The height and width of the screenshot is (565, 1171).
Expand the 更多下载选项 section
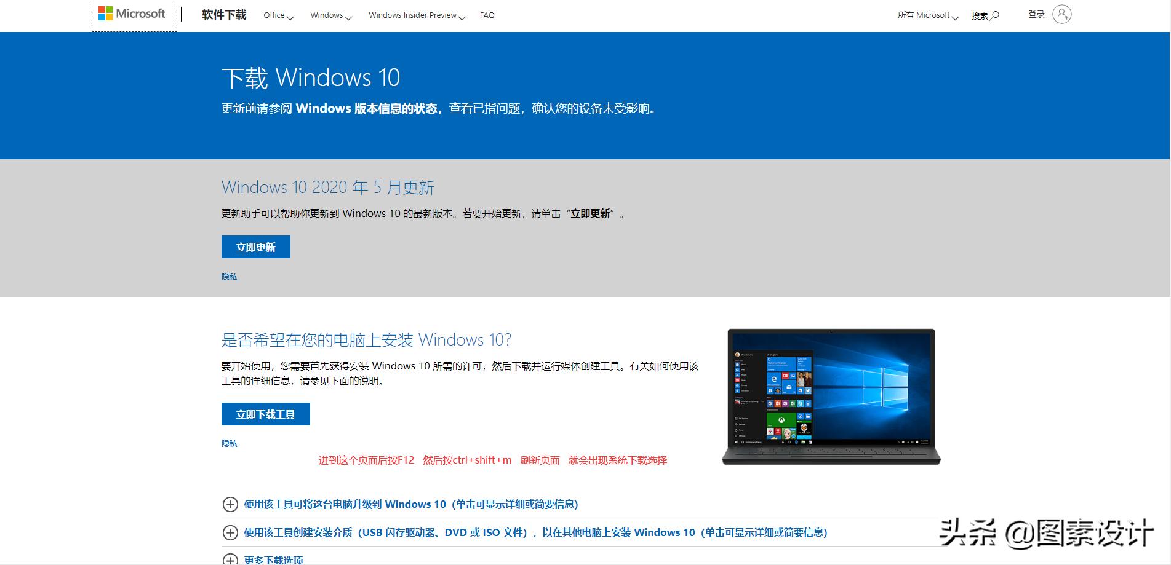[x=263, y=559]
